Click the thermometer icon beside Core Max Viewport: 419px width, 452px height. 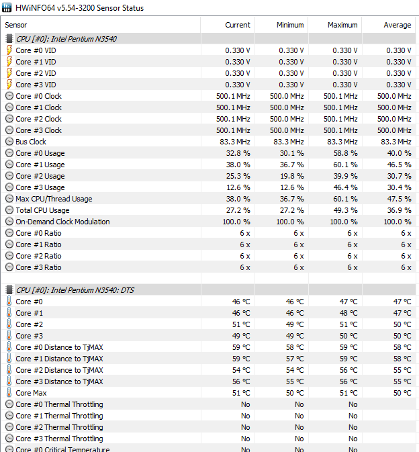pos(9,393)
